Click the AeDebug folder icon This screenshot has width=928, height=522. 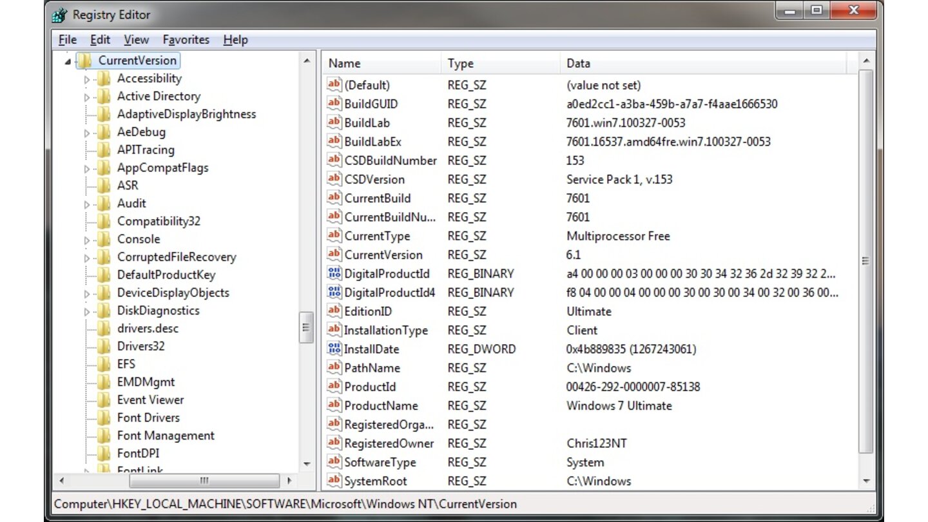click(104, 132)
